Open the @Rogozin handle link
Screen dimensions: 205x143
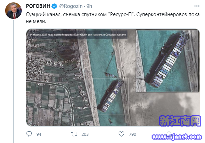[71, 6]
